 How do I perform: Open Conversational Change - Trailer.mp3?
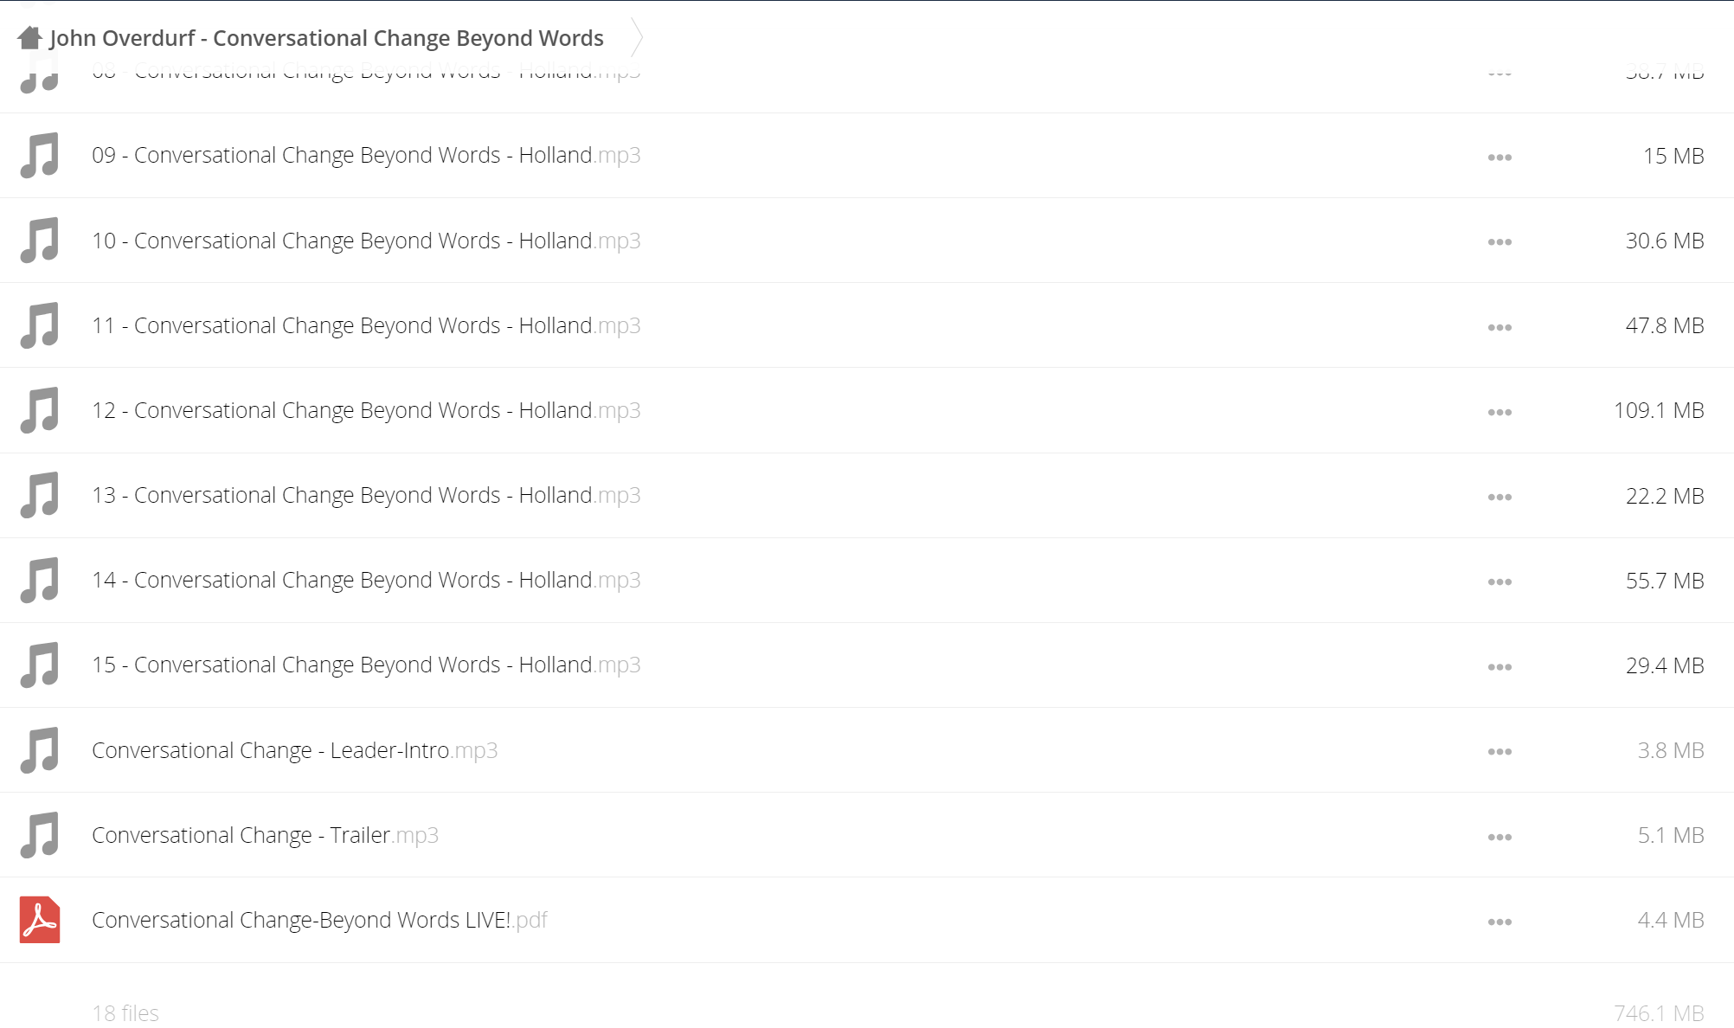[x=265, y=834]
